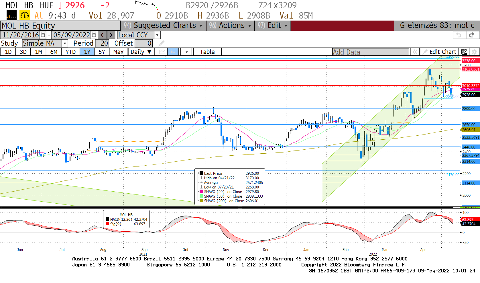The image size is (480, 283).
Task: Click the redo arrow icon
Action: tap(472, 35)
